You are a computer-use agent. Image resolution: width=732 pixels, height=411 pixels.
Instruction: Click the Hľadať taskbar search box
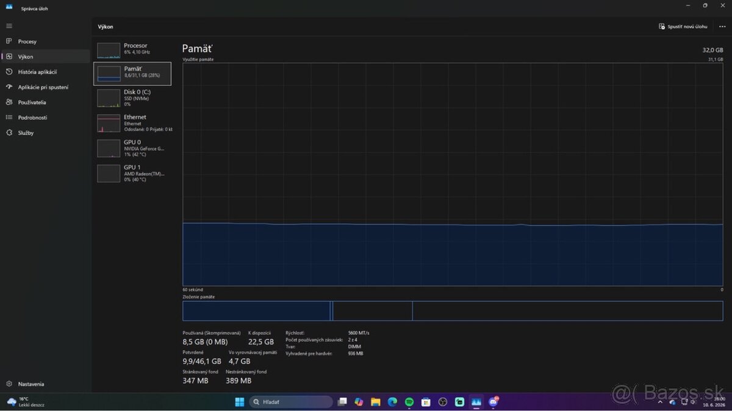(291, 402)
